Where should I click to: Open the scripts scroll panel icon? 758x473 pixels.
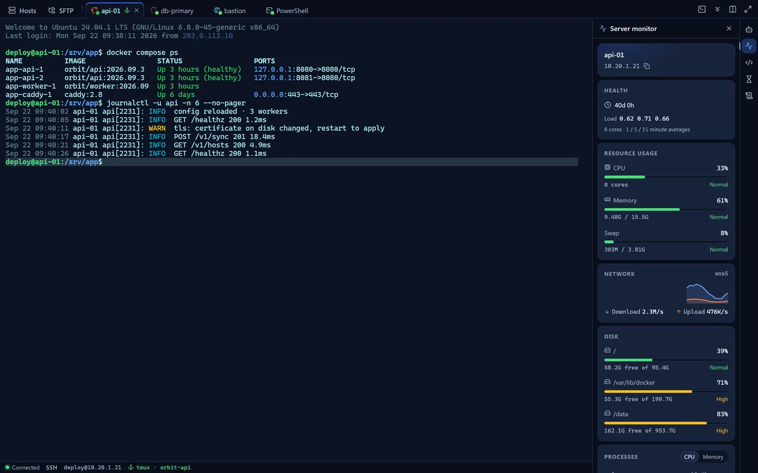[749, 96]
